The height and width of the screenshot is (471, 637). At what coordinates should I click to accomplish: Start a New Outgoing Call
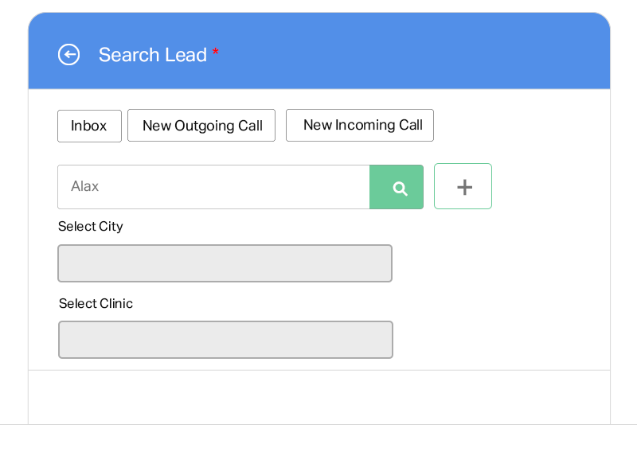(201, 126)
